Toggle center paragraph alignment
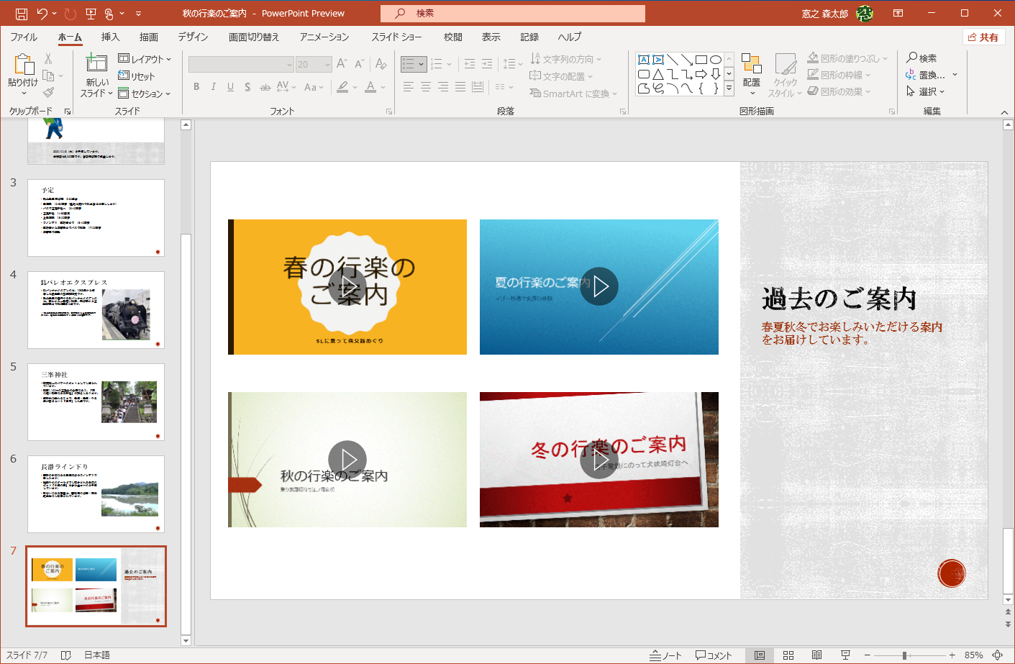1015x664 pixels. 426,87
